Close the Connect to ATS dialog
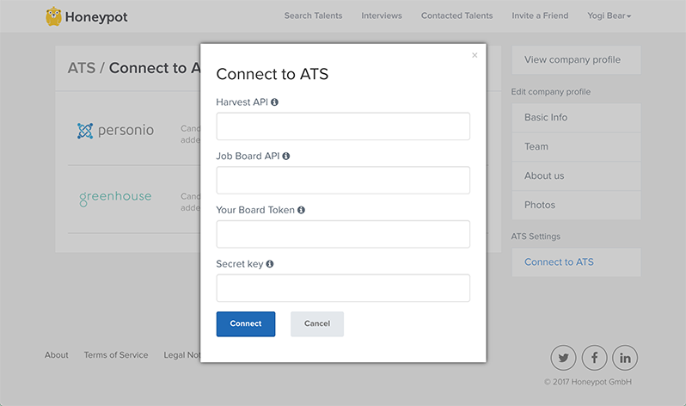686x406 pixels. [475, 56]
